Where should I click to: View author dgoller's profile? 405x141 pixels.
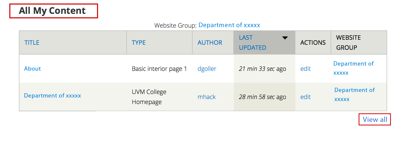pos(207,69)
